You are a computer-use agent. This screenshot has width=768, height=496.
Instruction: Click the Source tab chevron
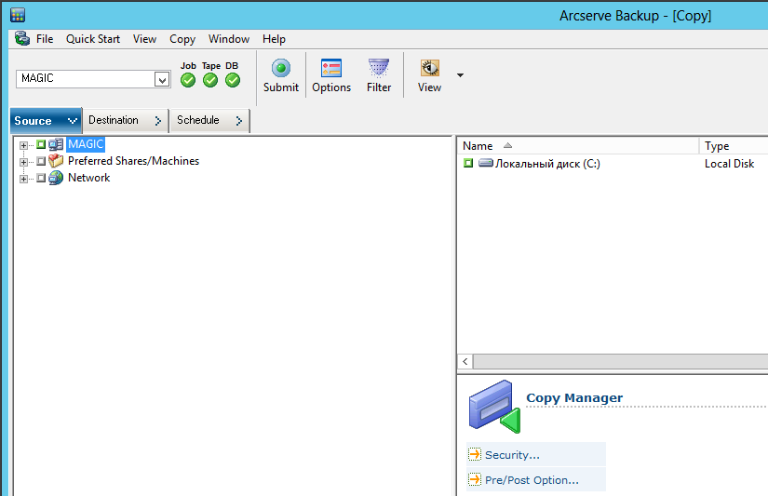(x=72, y=120)
